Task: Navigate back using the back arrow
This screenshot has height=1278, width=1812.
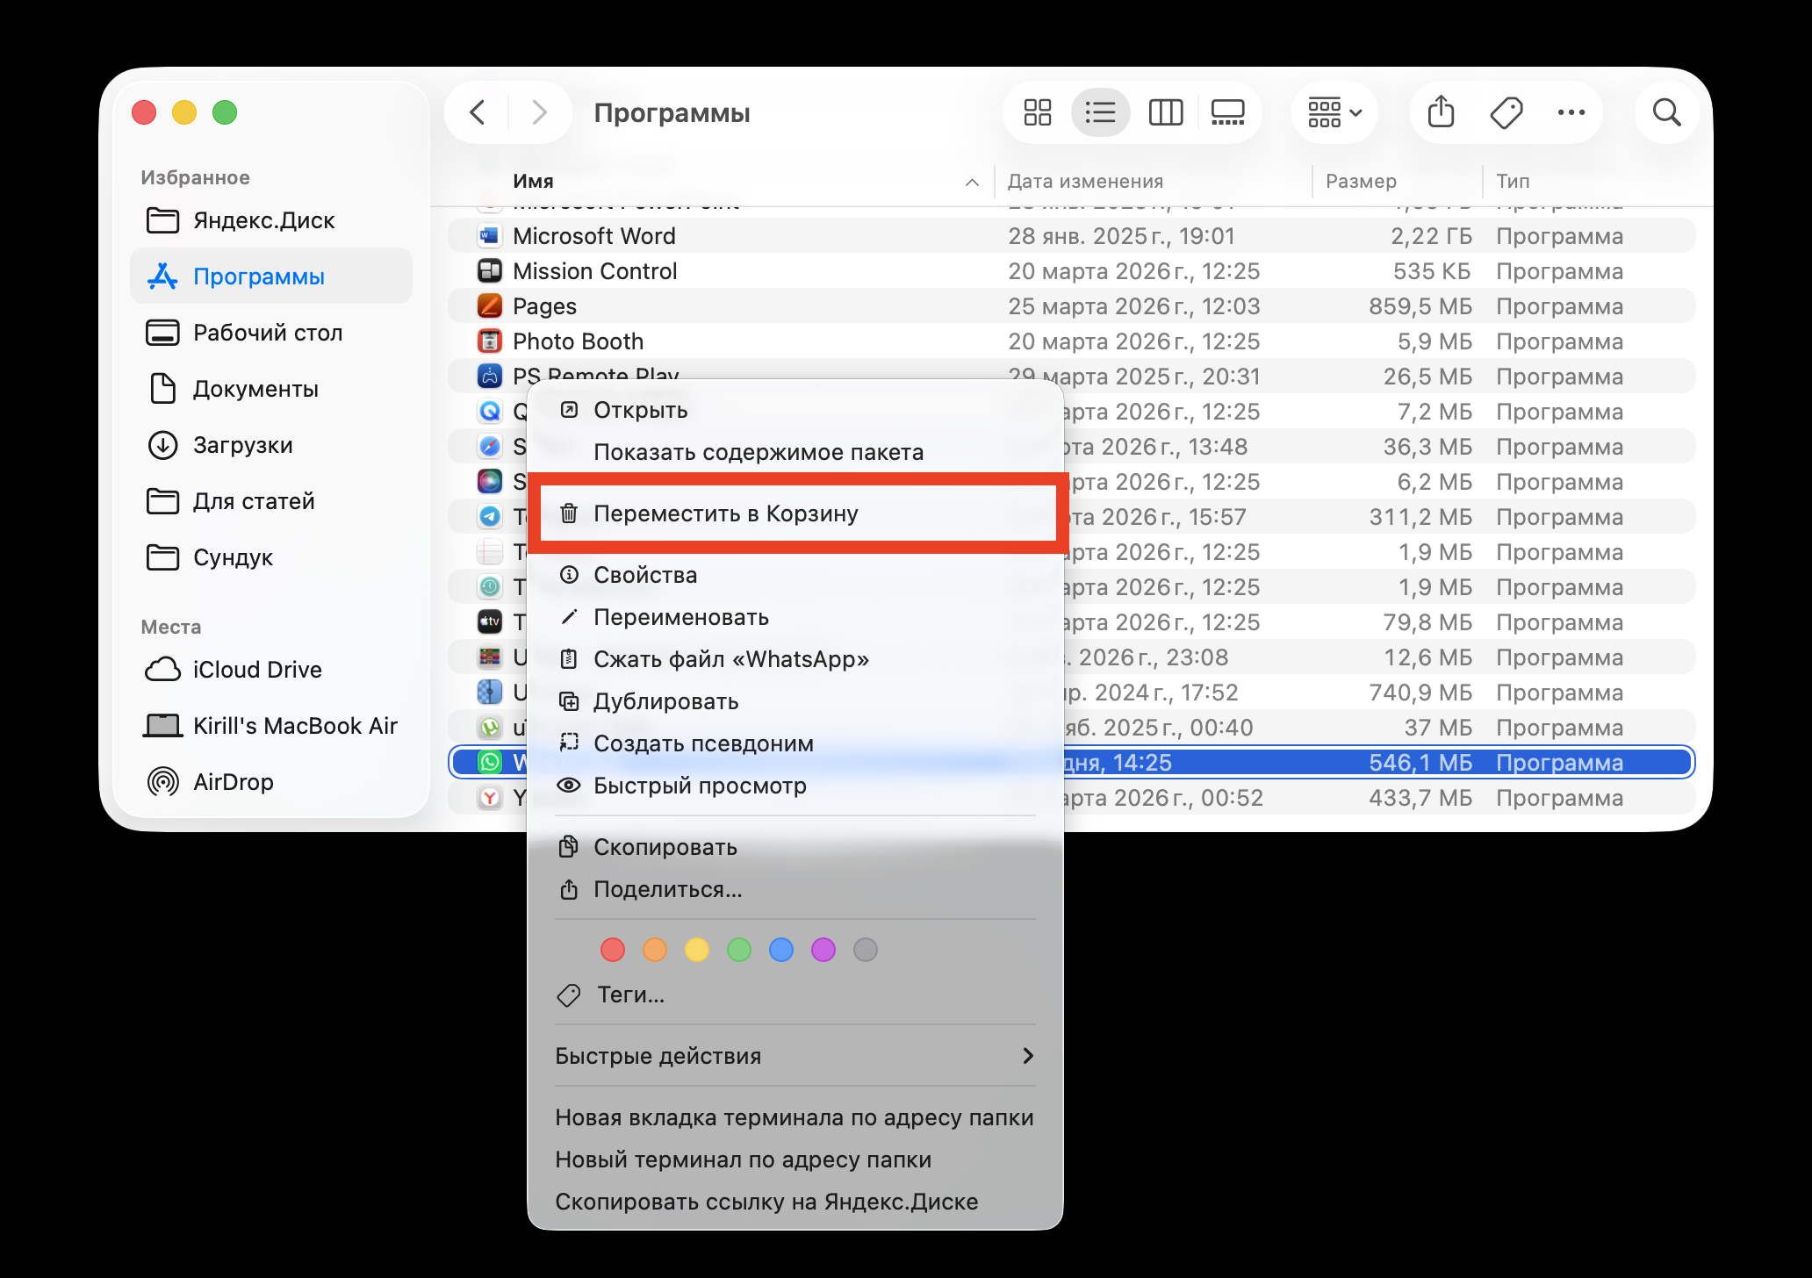Action: 477,112
